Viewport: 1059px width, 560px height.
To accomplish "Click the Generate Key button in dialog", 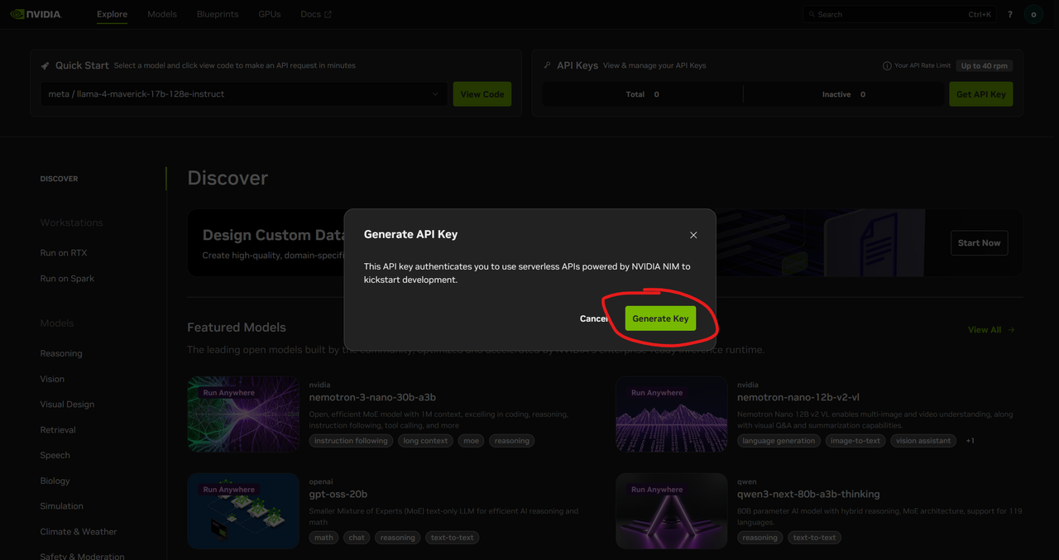I will click(x=660, y=318).
